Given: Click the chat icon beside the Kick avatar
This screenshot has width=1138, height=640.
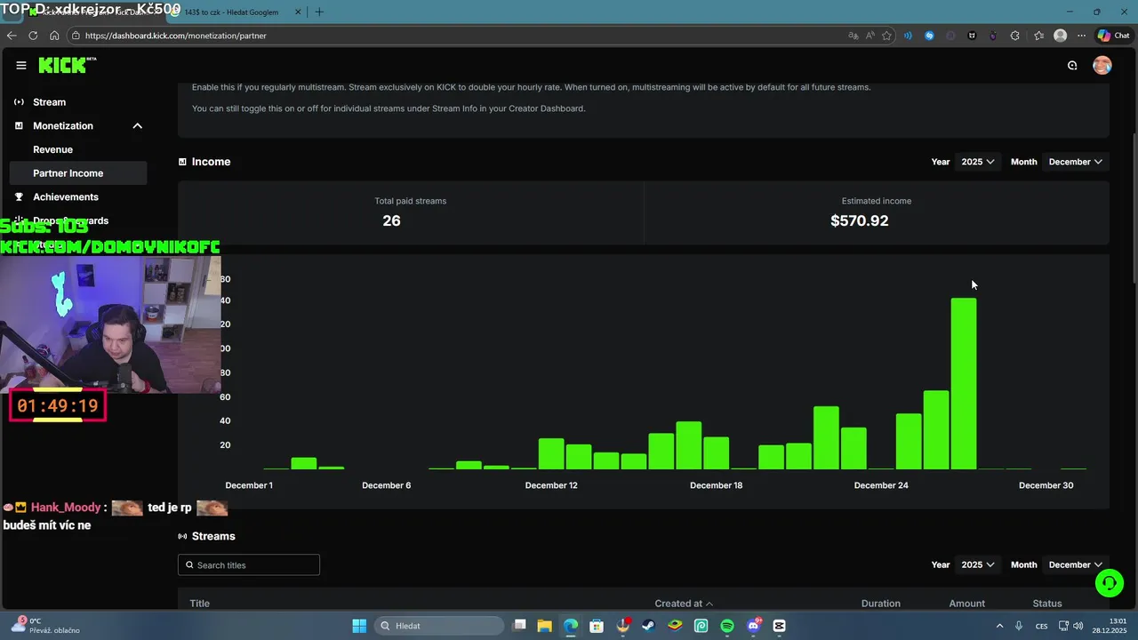Looking at the screenshot, I should coord(1072,65).
